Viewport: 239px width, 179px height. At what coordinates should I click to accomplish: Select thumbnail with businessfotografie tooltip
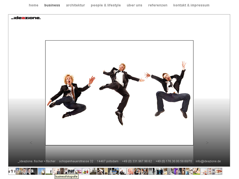(56, 171)
